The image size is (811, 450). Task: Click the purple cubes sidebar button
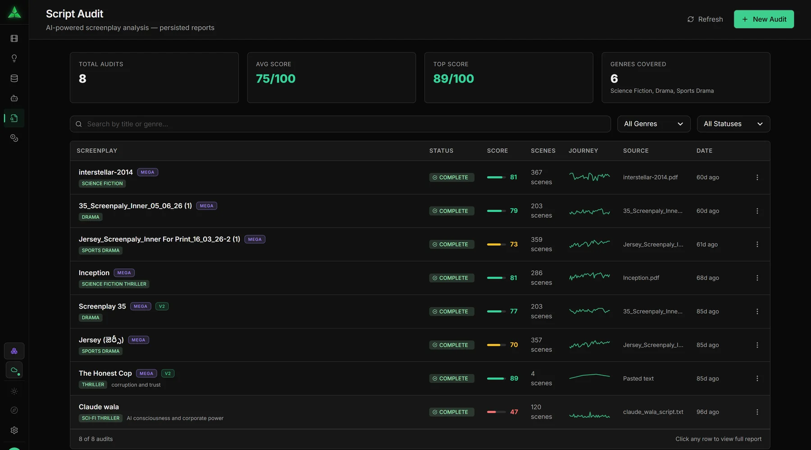coord(14,351)
